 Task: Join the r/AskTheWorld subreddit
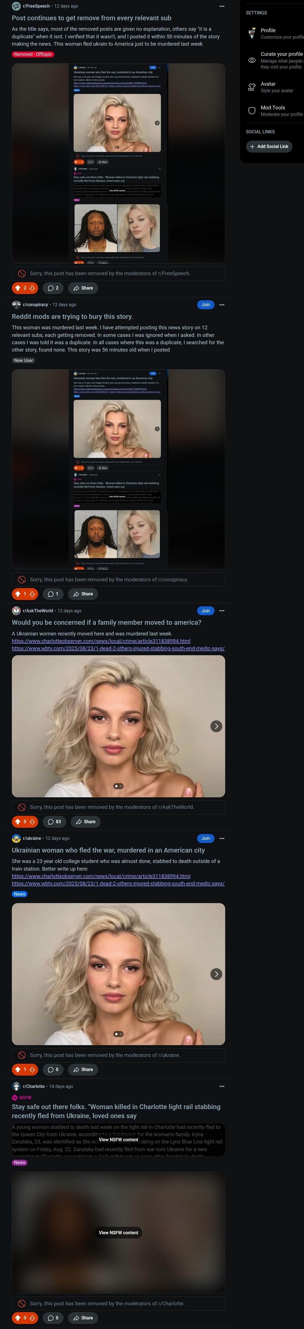pos(206,611)
